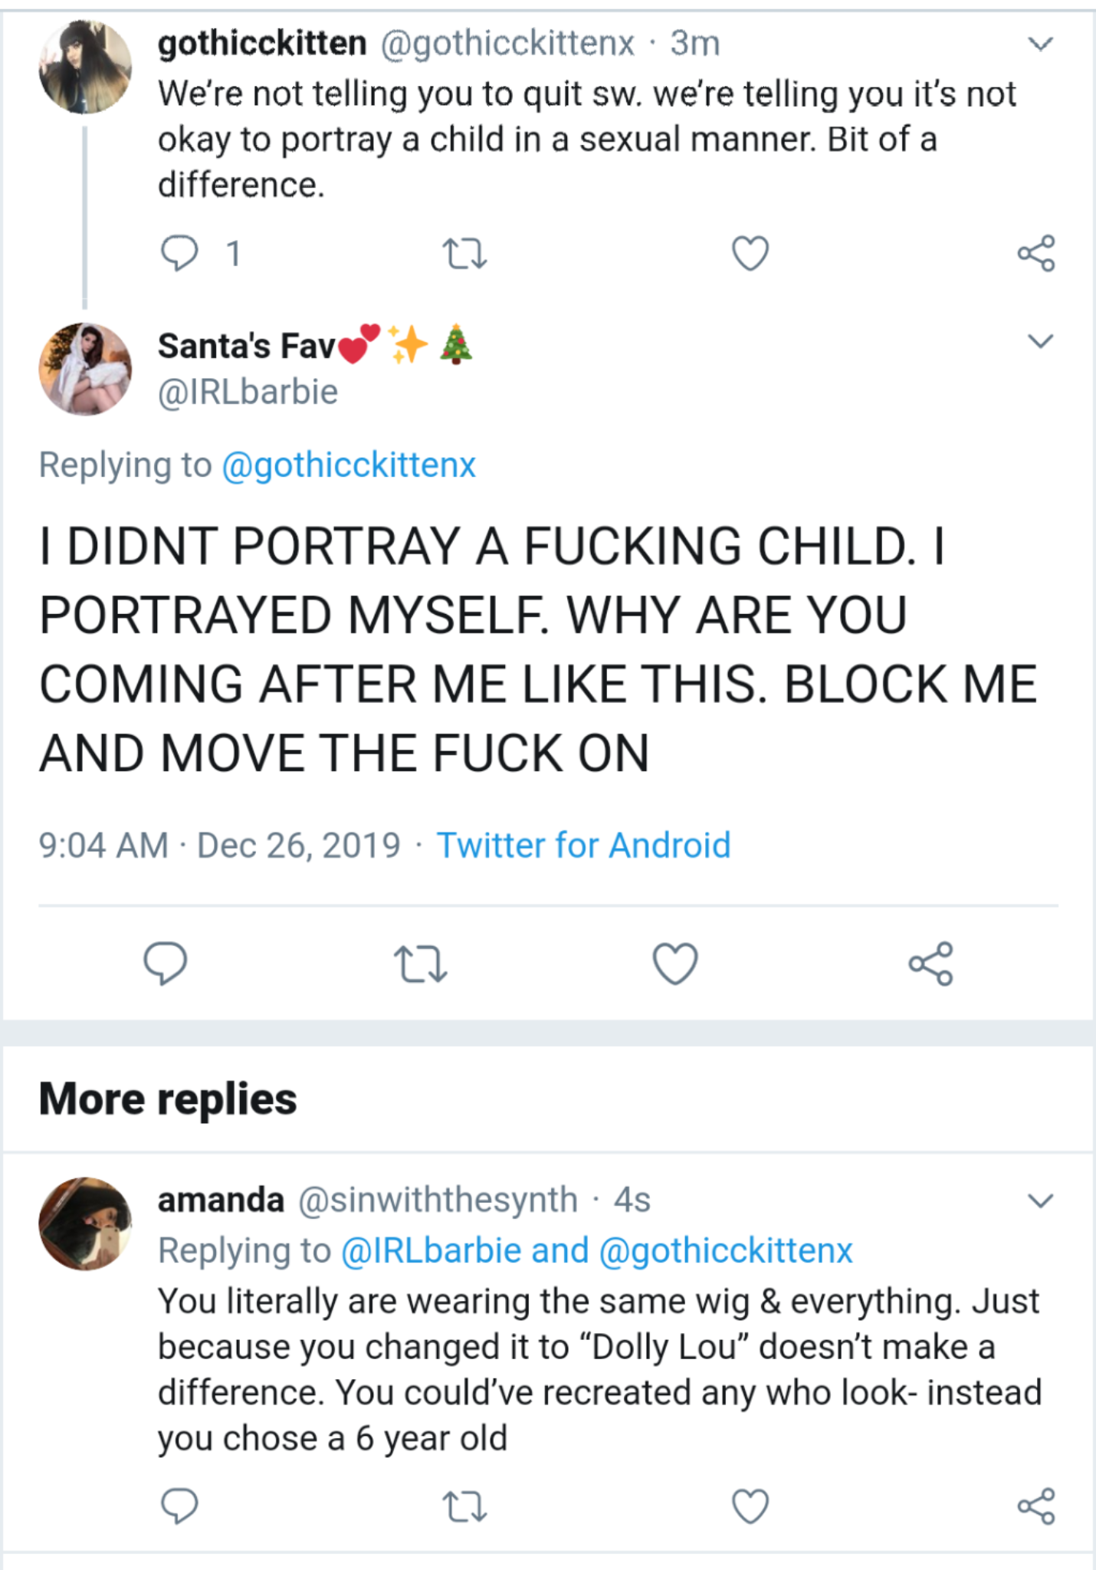Expand options chevron on amanda's tweet
The width and height of the screenshot is (1096, 1570).
pos(1039,1200)
